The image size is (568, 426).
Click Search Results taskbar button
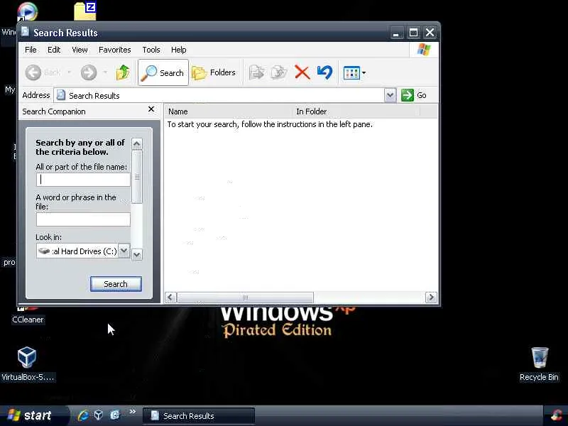coord(199,416)
